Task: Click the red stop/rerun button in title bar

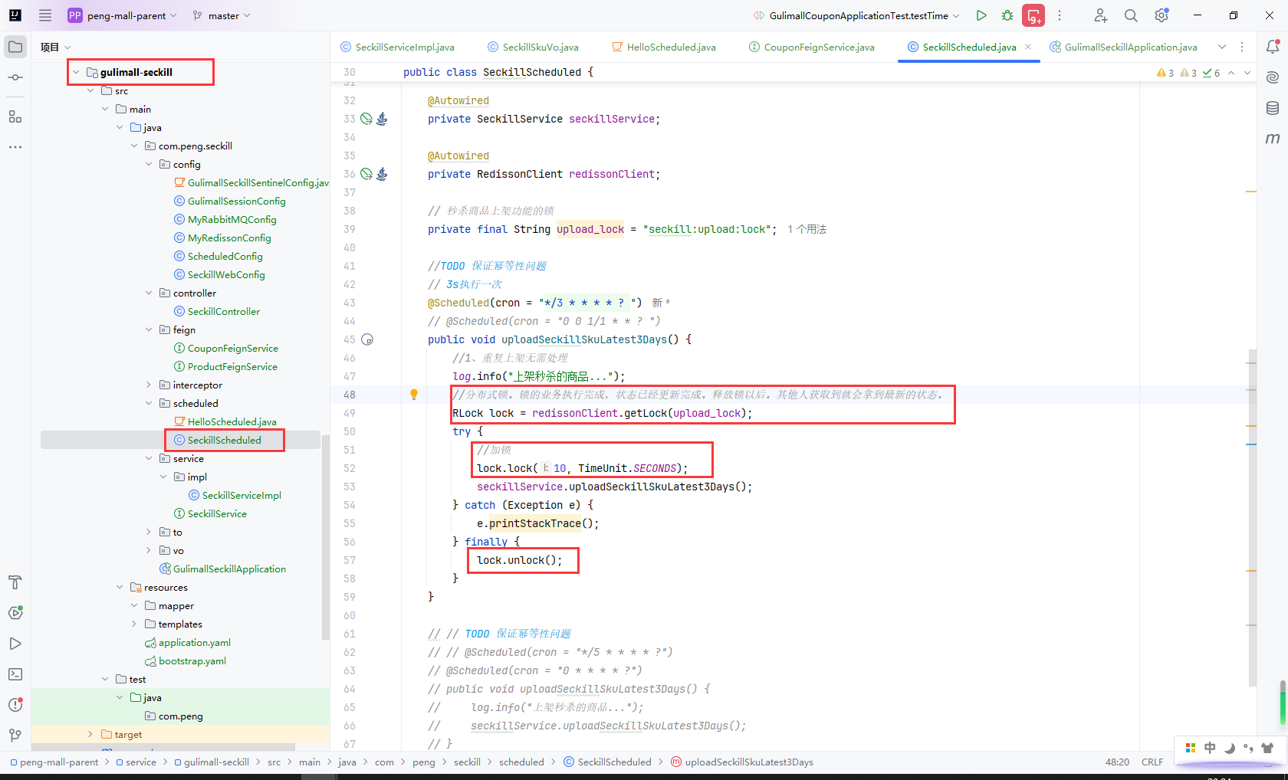Action: click(x=1033, y=15)
